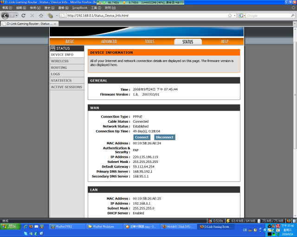Click the LAN IP address 192.168.0.1
Viewport: 297px width, 237px height.
tap(142, 203)
